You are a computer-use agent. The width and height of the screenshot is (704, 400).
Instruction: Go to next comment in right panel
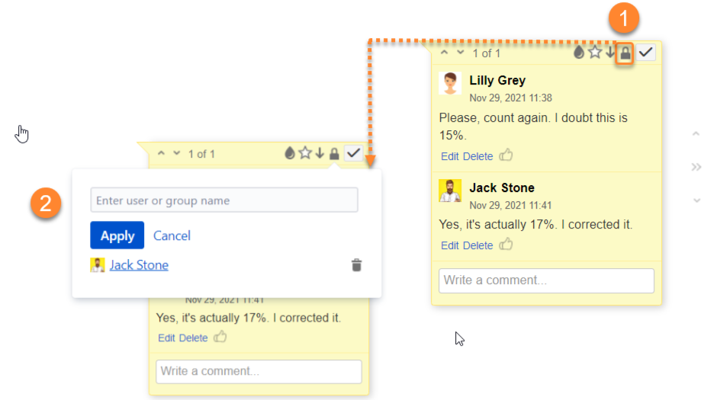(460, 53)
